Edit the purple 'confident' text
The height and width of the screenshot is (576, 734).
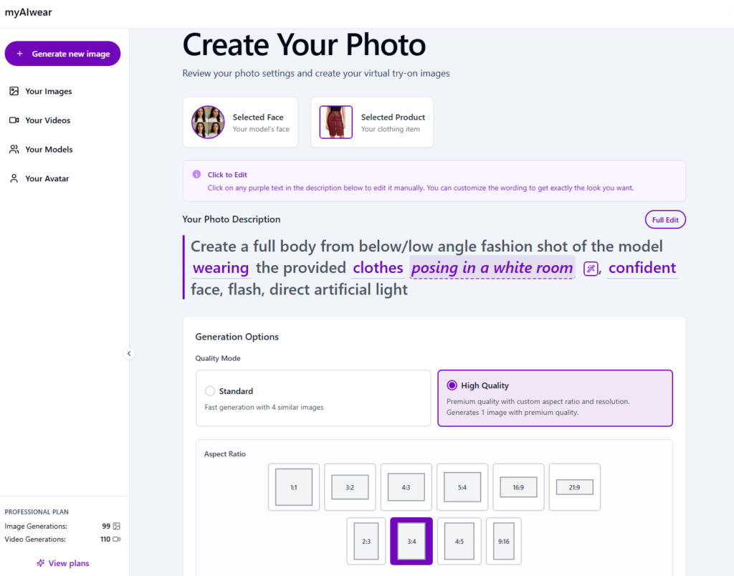point(642,268)
